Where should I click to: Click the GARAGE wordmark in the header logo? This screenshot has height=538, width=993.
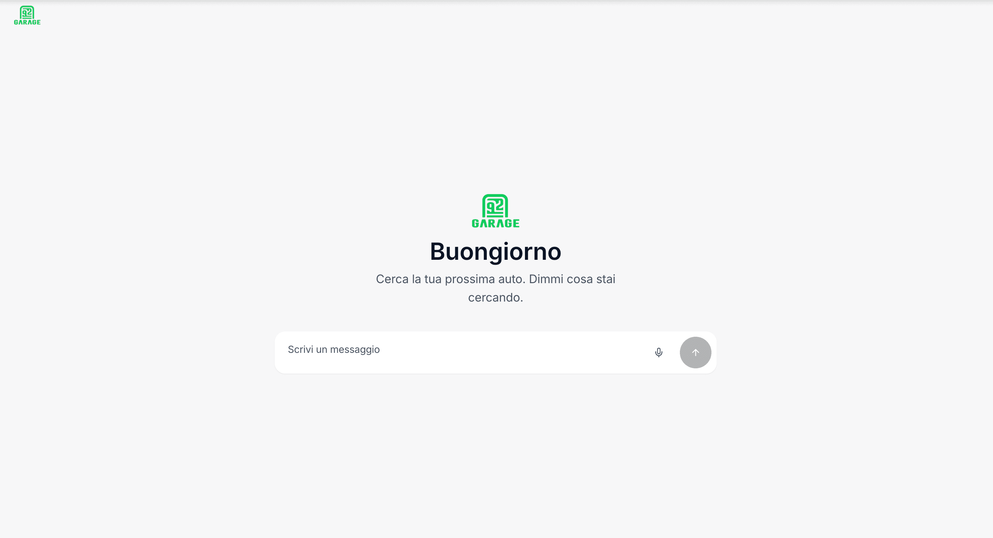(27, 22)
